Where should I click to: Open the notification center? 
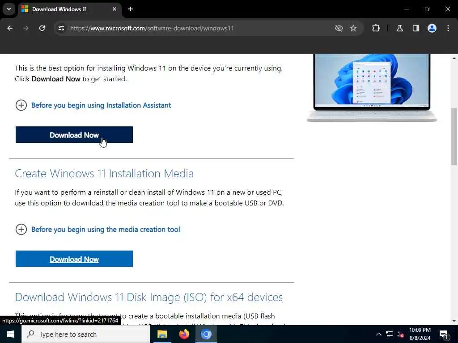444,334
